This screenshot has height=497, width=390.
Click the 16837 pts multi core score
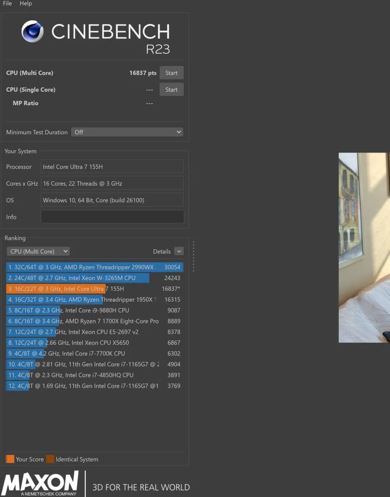[143, 73]
